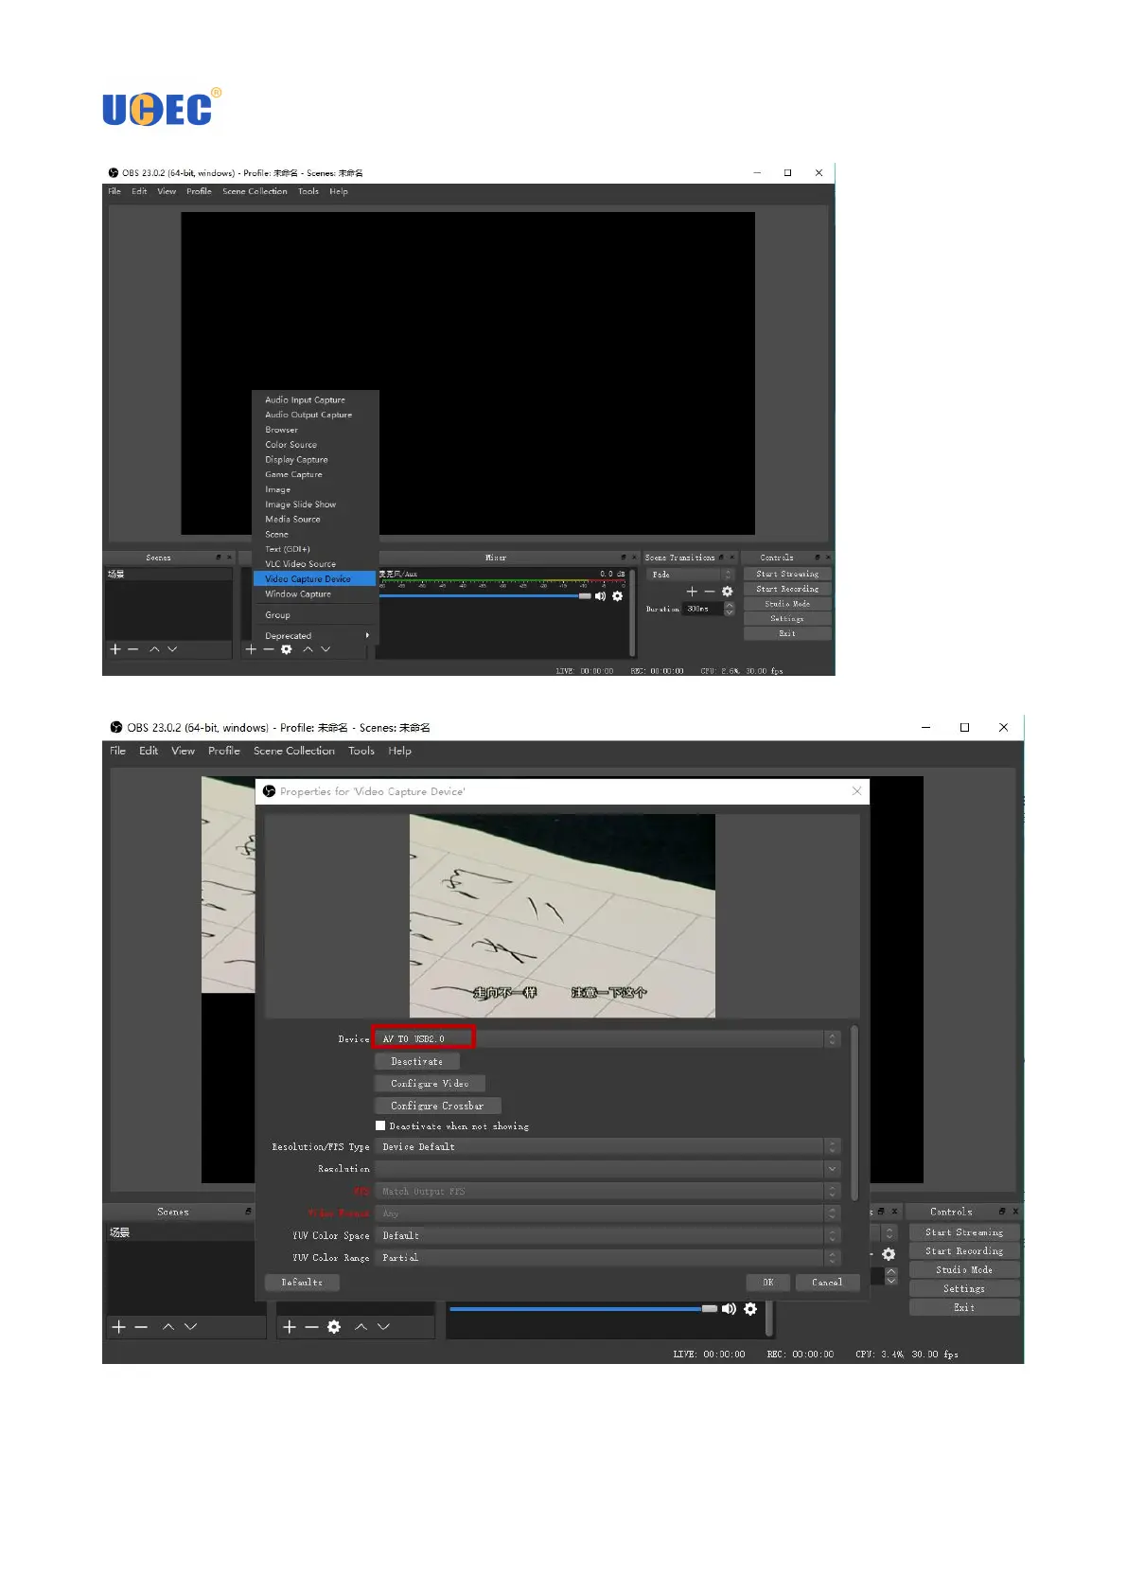This screenshot has height=1594, width=1127.
Task: Open YUV Color Space dropdown set to Default
Action: pos(608,1235)
